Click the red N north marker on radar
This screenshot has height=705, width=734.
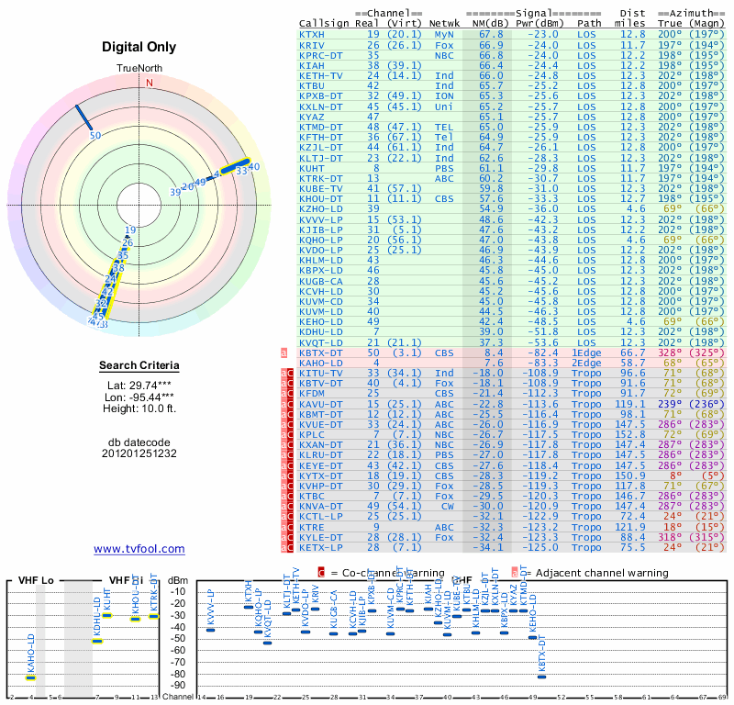click(x=150, y=83)
